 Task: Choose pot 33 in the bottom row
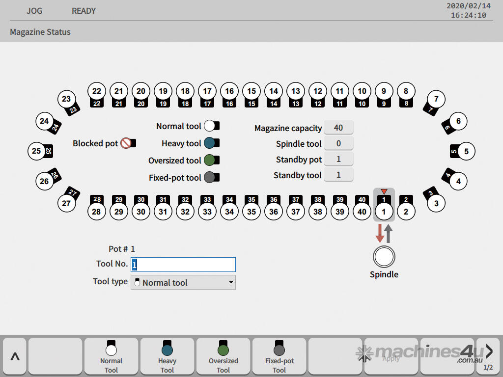tap(207, 212)
